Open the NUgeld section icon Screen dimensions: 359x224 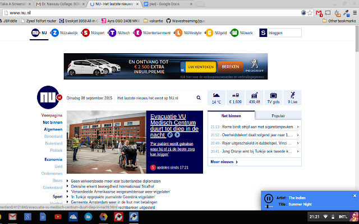(x=209, y=32)
